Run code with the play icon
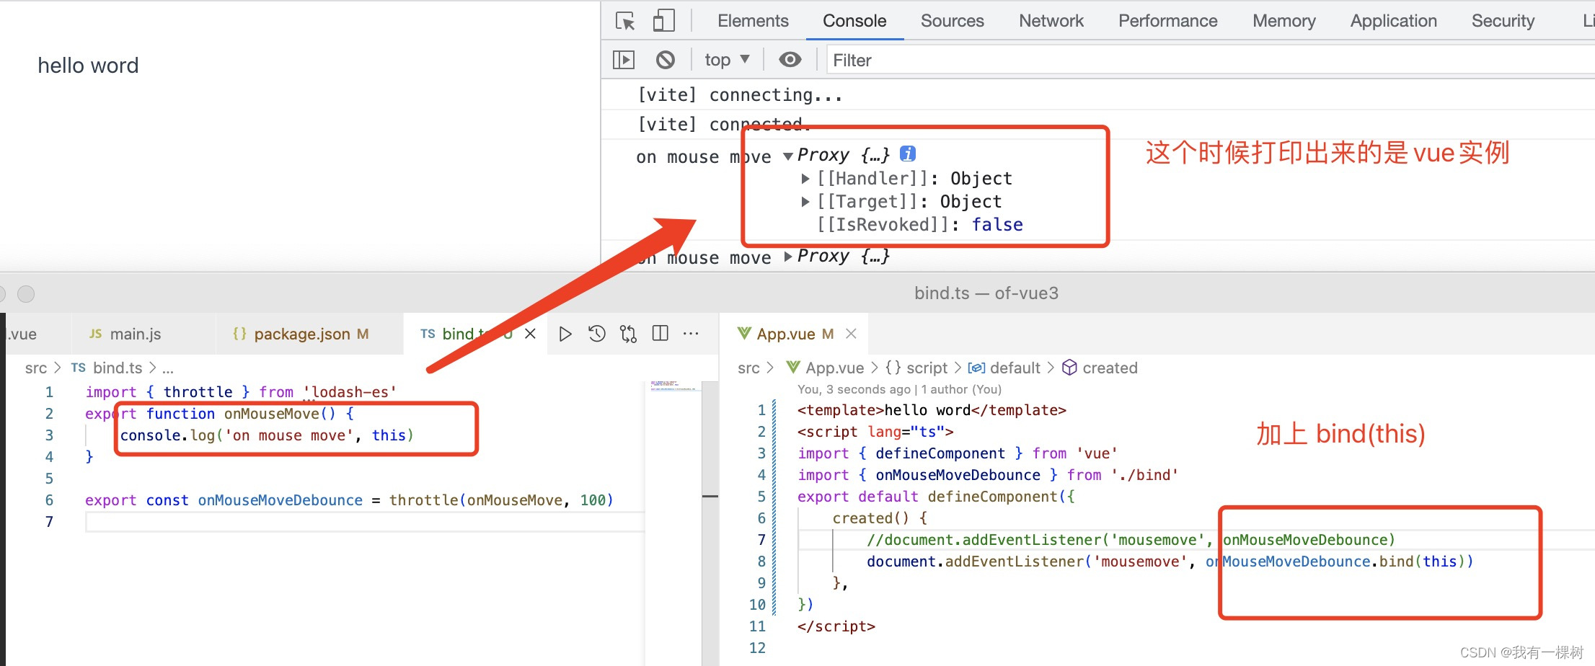 (x=565, y=334)
